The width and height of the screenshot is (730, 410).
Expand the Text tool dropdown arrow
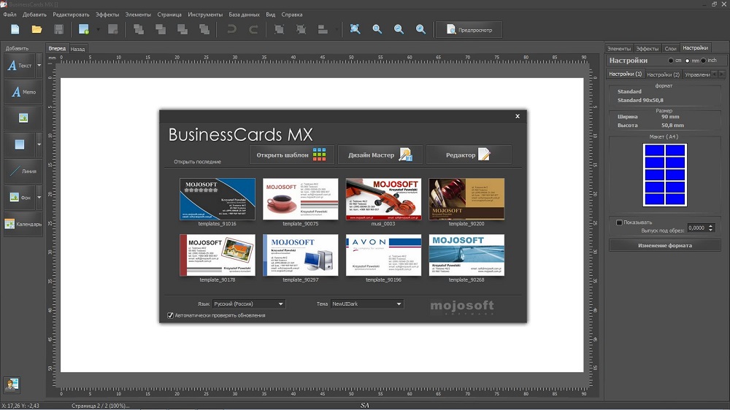point(39,66)
